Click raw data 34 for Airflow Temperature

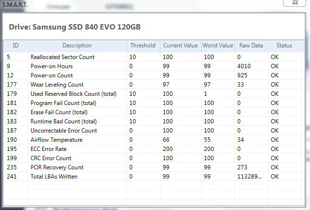(240, 140)
